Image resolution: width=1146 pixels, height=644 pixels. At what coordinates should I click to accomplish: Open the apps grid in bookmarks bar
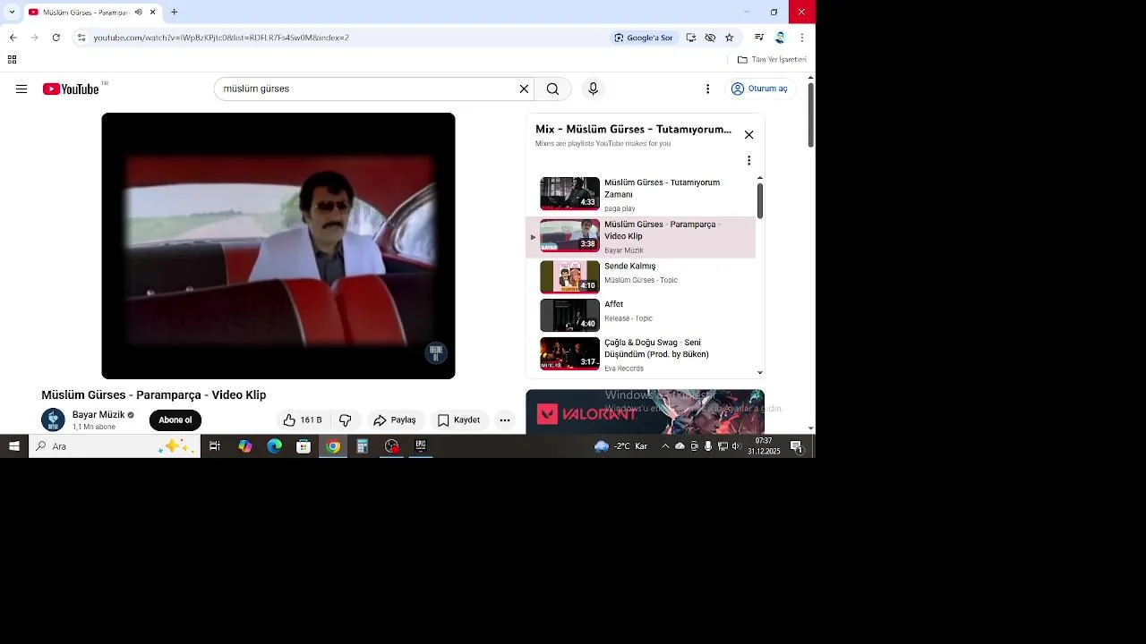pyautogui.click(x=12, y=60)
